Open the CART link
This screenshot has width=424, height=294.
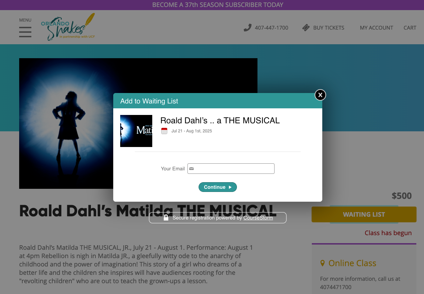tap(410, 28)
